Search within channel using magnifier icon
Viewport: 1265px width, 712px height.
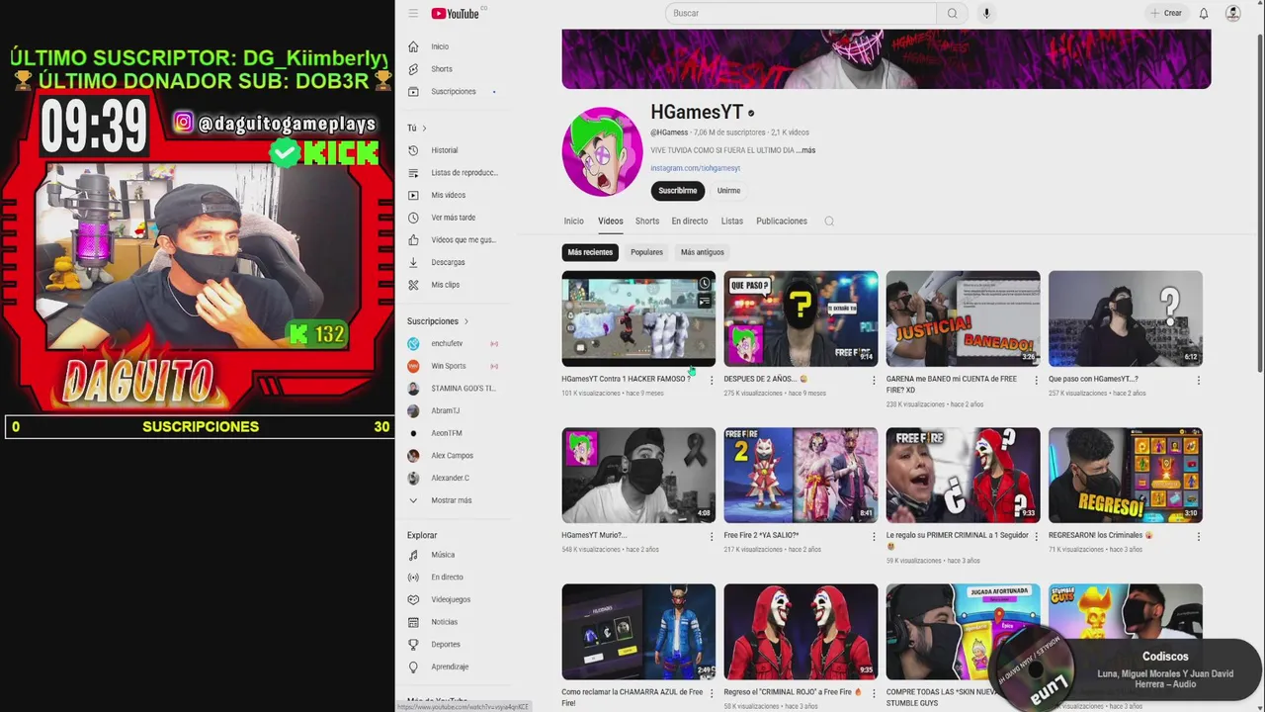829,222
